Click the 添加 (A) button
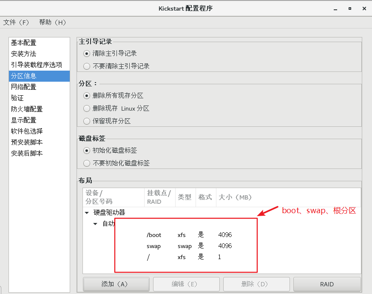 (116, 284)
